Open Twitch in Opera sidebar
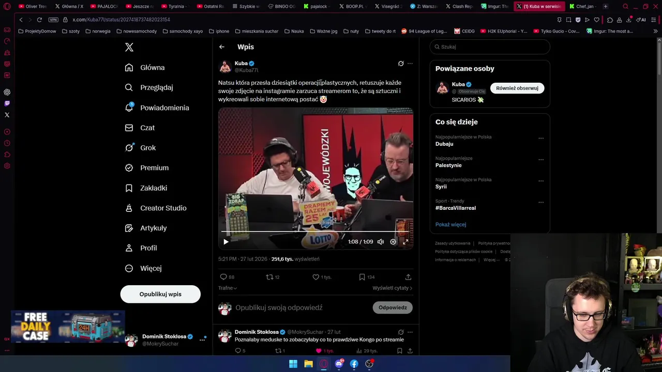 point(7,103)
